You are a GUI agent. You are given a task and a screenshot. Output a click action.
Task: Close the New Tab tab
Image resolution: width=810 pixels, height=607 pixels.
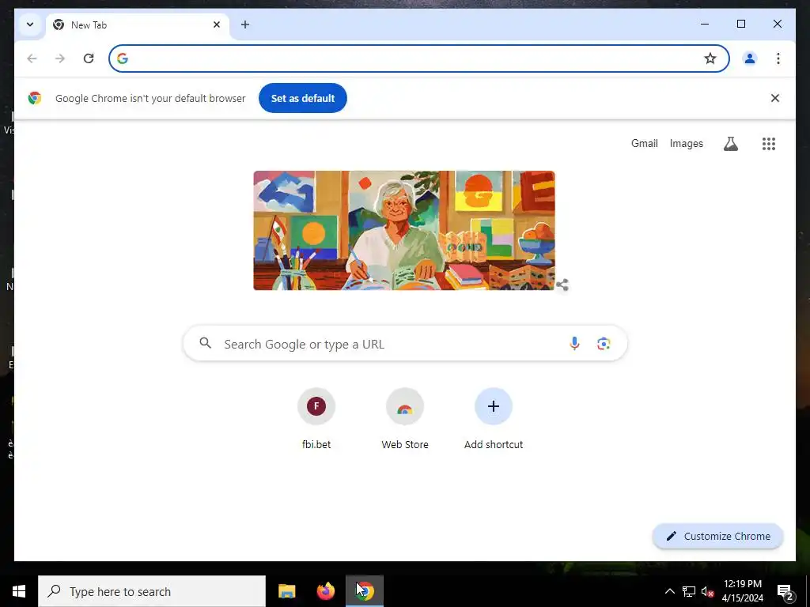[217, 25]
